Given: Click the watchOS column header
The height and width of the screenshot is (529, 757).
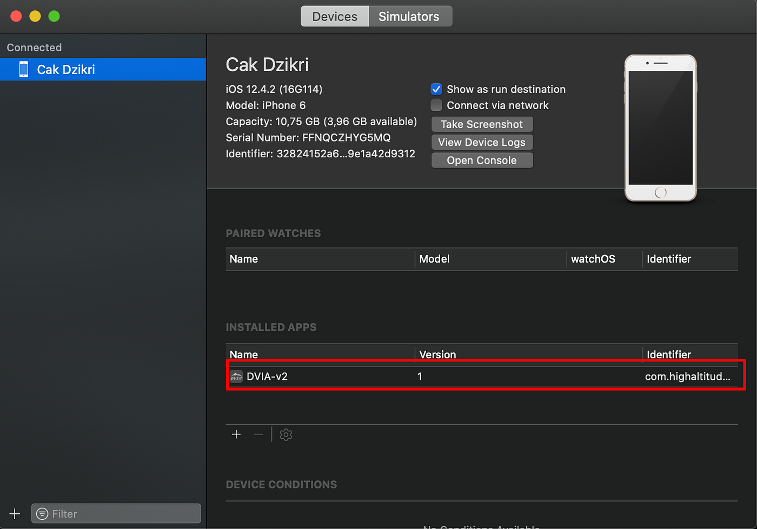Looking at the screenshot, I should coord(593,259).
